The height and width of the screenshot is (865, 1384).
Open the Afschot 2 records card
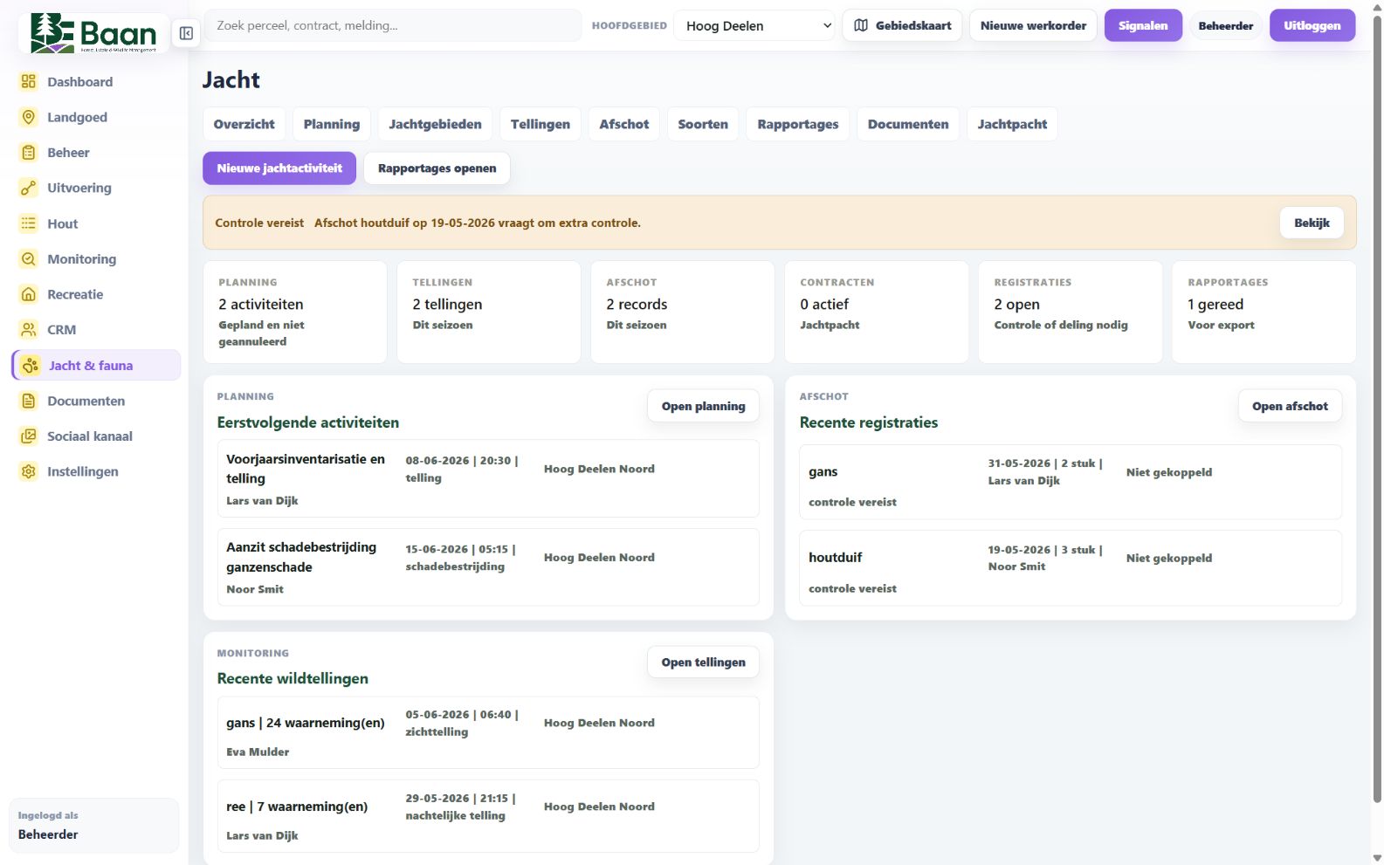[x=683, y=312]
